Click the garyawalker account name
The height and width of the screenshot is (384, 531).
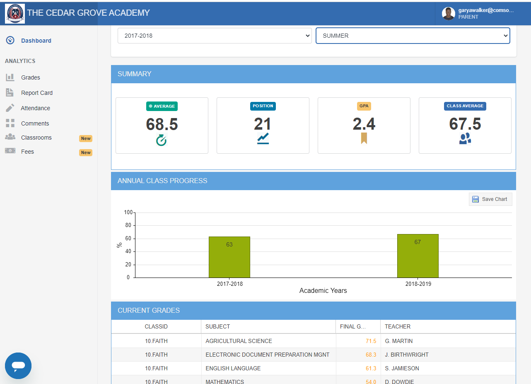pyautogui.click(x=486, y=10)
